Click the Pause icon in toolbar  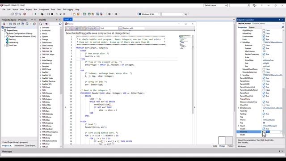click(x=49, y=14)
